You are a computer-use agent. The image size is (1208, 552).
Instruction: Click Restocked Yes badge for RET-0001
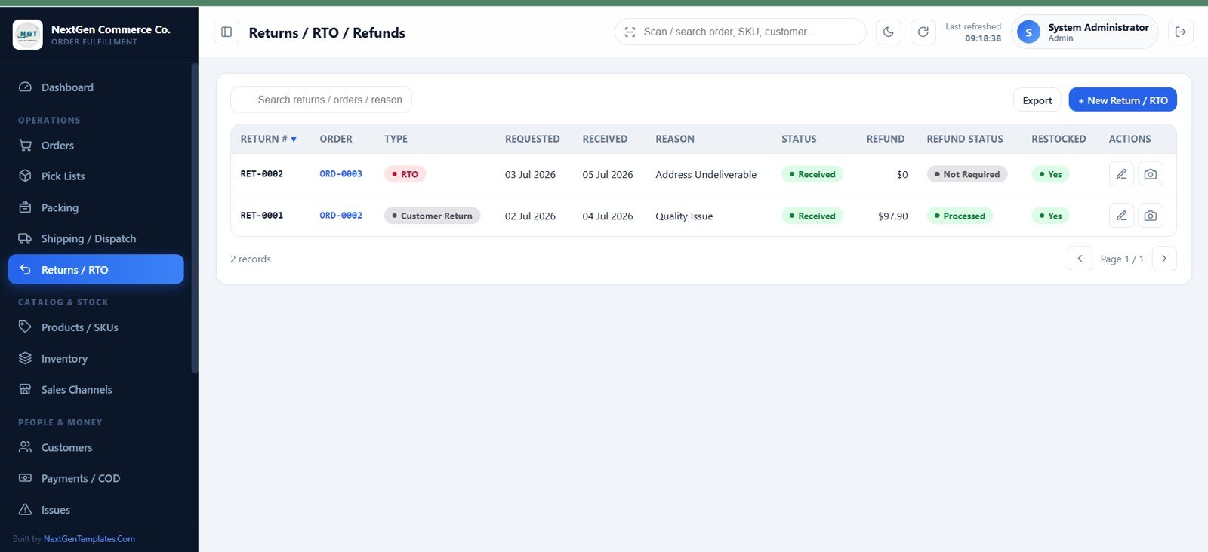(1050, 216)
